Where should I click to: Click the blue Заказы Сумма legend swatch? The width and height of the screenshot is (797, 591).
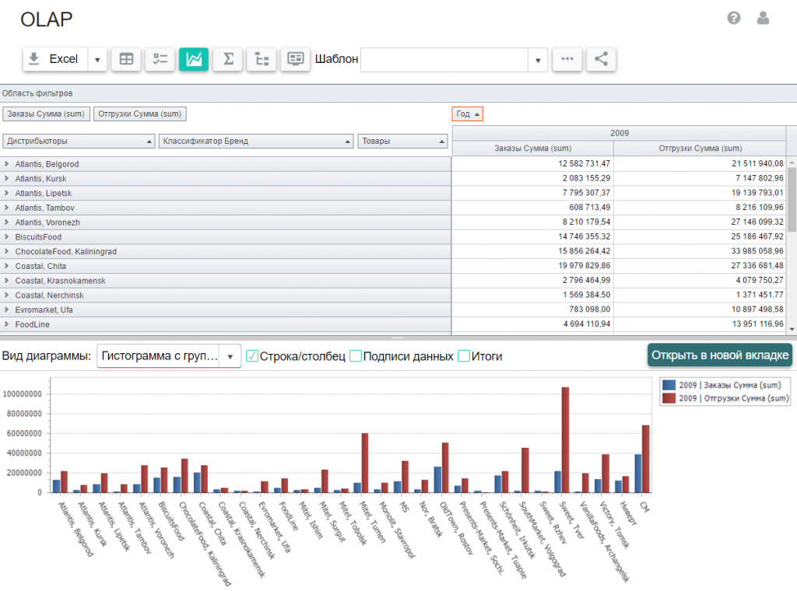point(669,386)
